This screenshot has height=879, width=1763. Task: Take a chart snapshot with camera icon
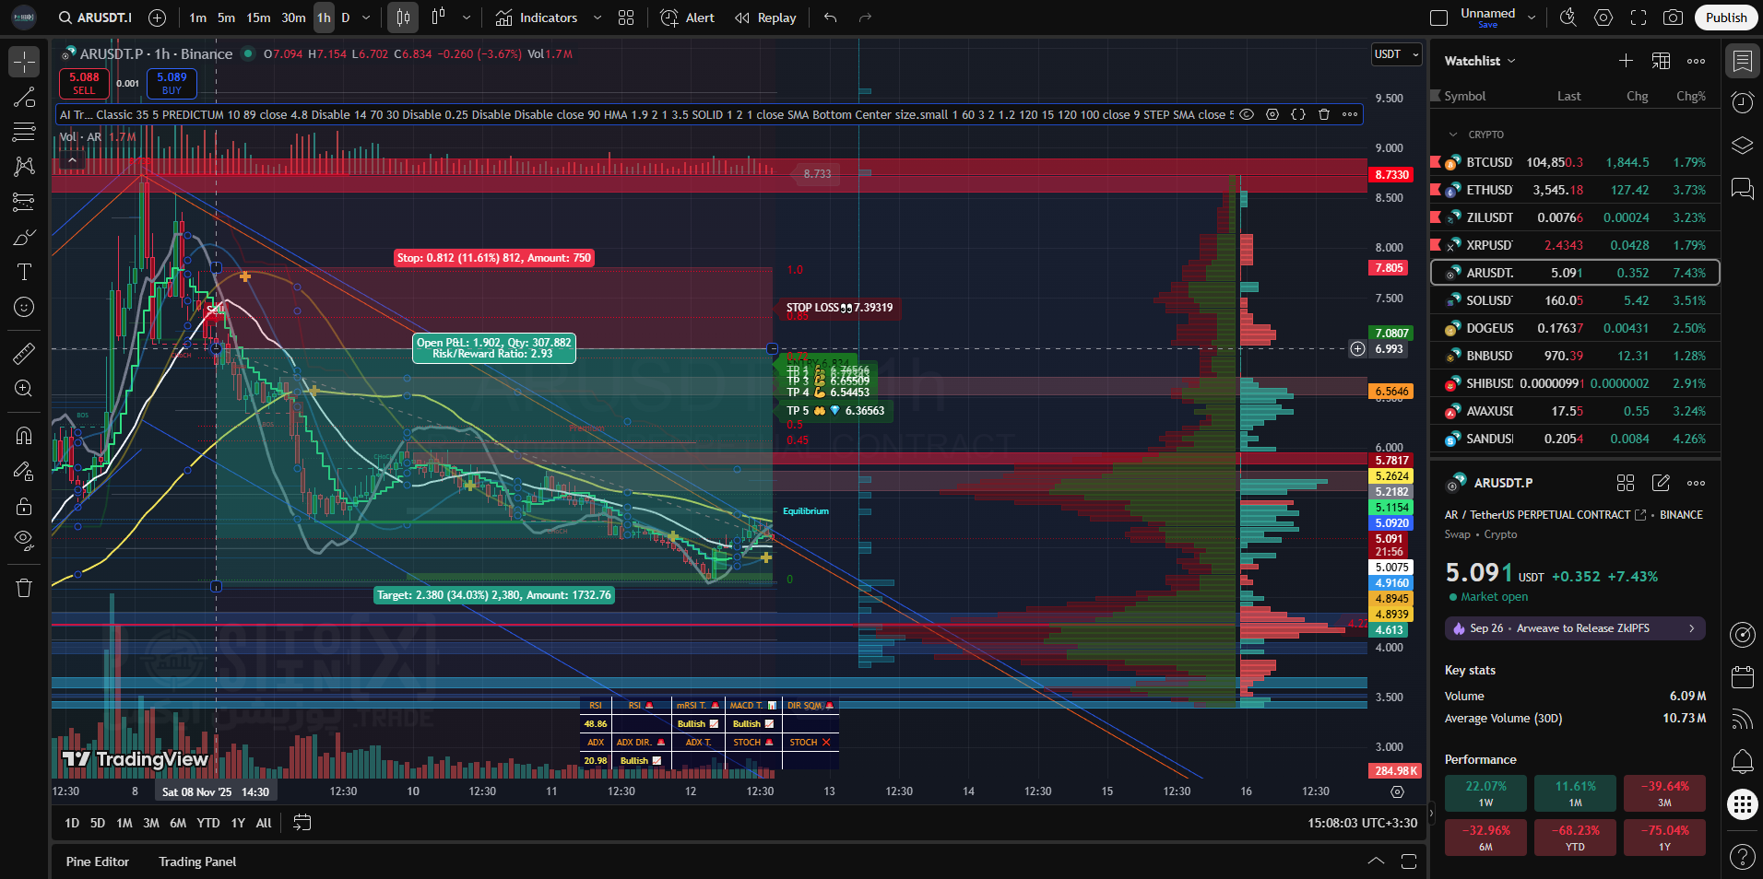(1672, 18)
